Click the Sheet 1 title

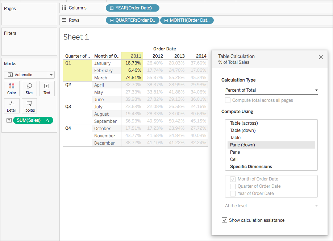[x=76, y=37]
